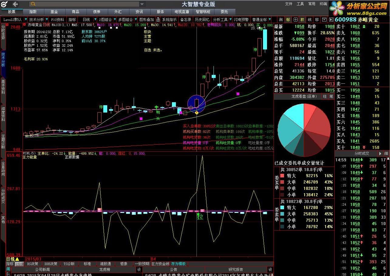
Task: Open the 终端 menu
Action: 323,4
